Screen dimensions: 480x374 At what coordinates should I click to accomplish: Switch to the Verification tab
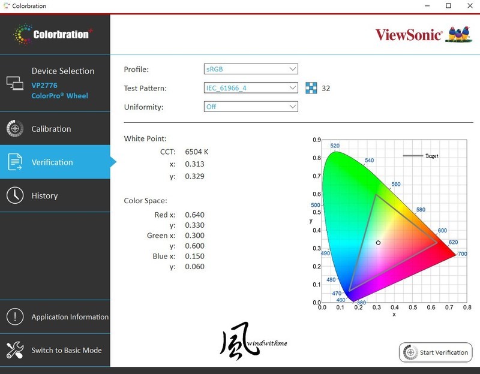[x=54, y=162]
